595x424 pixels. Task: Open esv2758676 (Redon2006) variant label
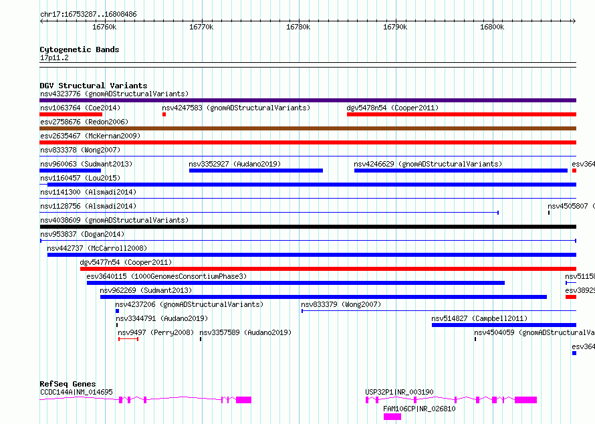(84, 122)
